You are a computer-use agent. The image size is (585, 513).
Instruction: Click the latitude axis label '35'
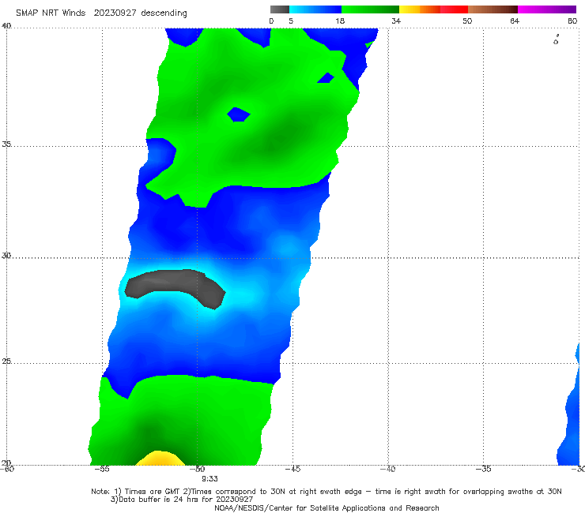point(6,144)
